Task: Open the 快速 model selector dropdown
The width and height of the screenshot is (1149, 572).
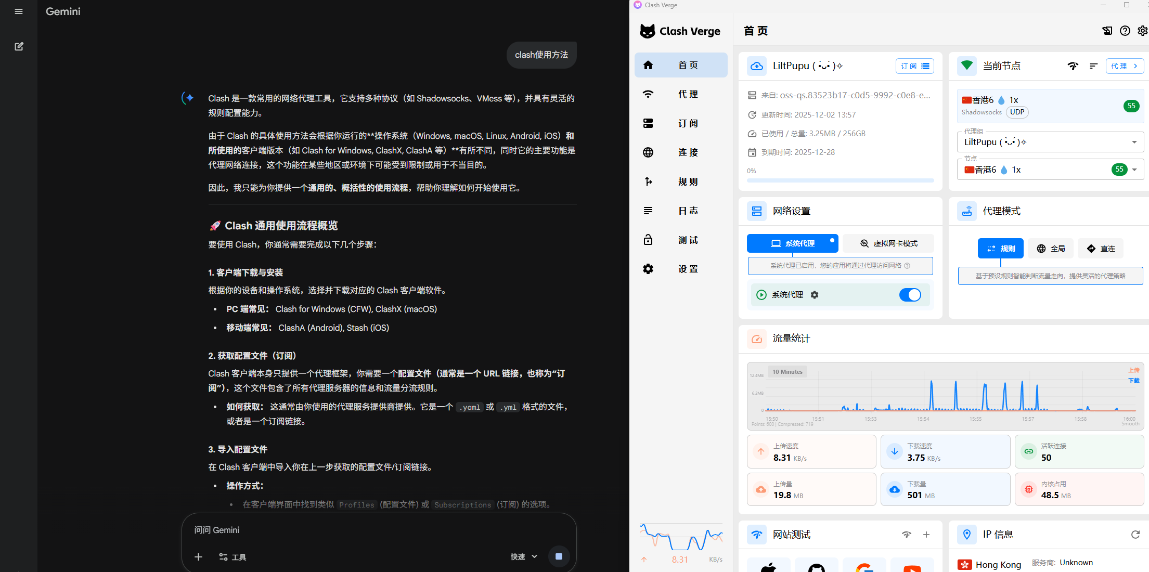Action: [524, 556]
